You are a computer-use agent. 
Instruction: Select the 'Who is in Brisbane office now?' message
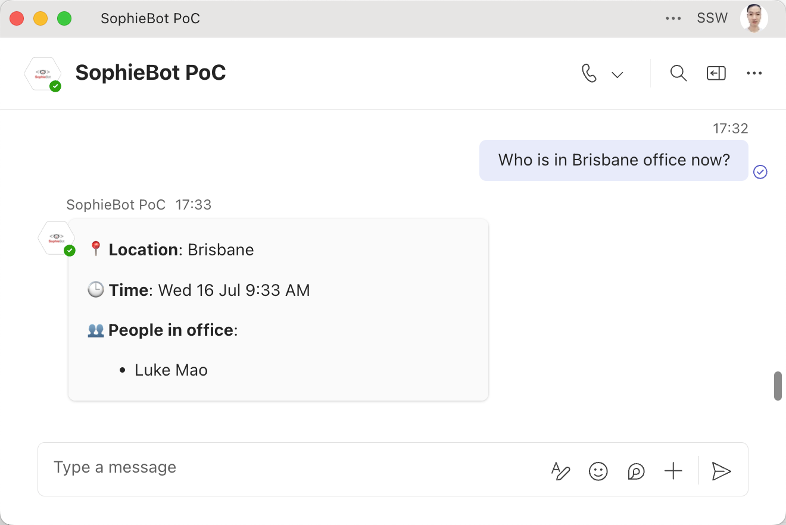pyautogui.click(x=614, y=160)
